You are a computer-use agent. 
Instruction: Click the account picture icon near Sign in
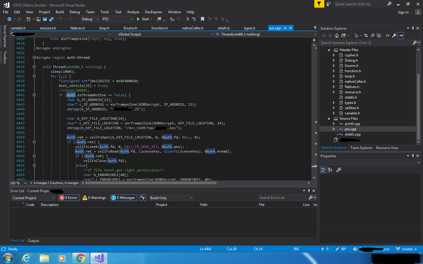tap(418, 12)
